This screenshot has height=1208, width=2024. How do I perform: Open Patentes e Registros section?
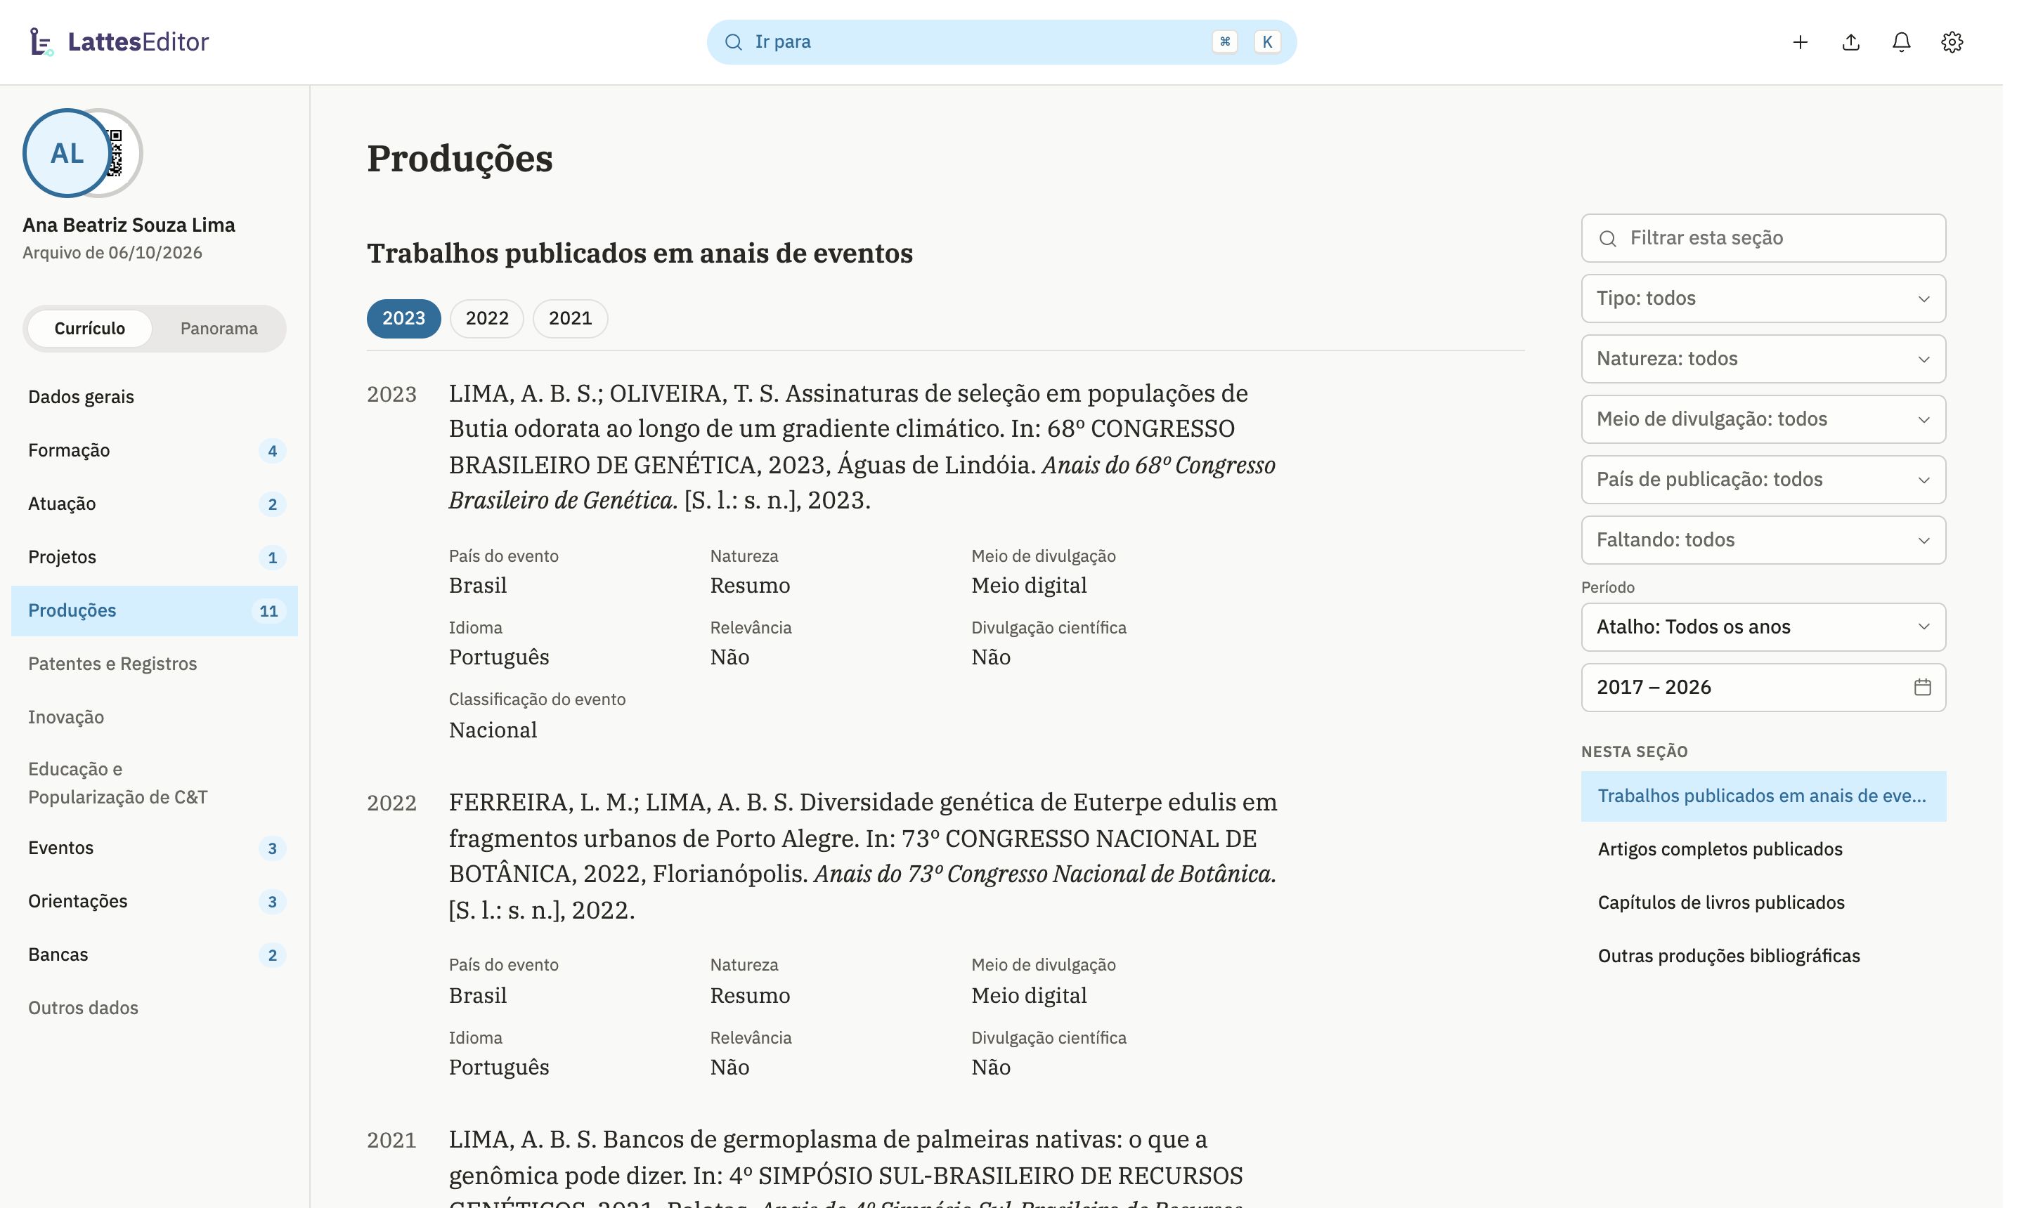click(155, 664)
